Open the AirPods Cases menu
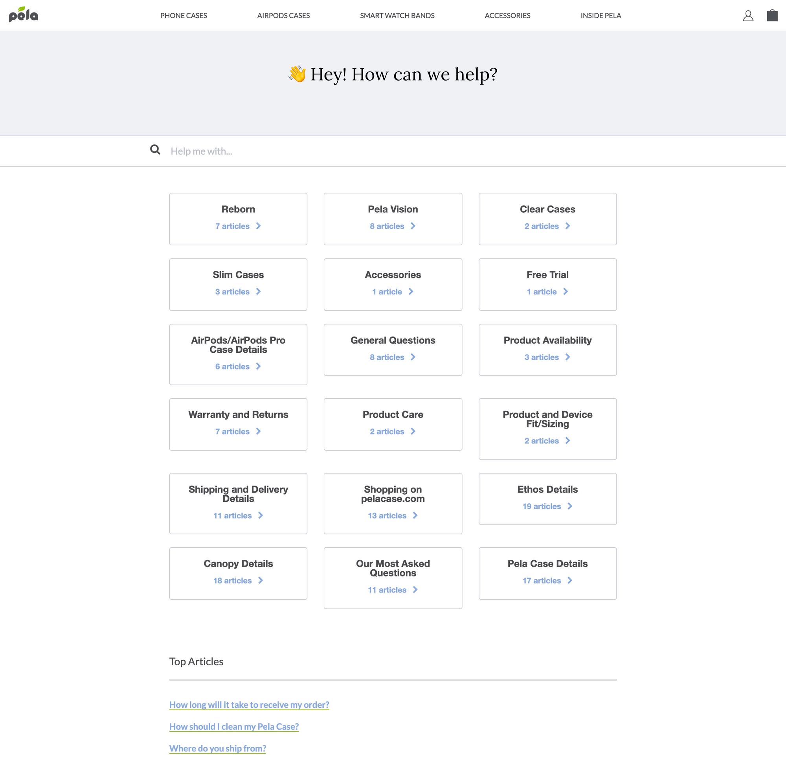 point(283,16)
